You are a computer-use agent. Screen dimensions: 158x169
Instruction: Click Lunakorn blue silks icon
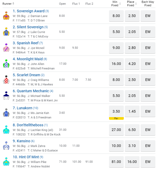(6, 112)
